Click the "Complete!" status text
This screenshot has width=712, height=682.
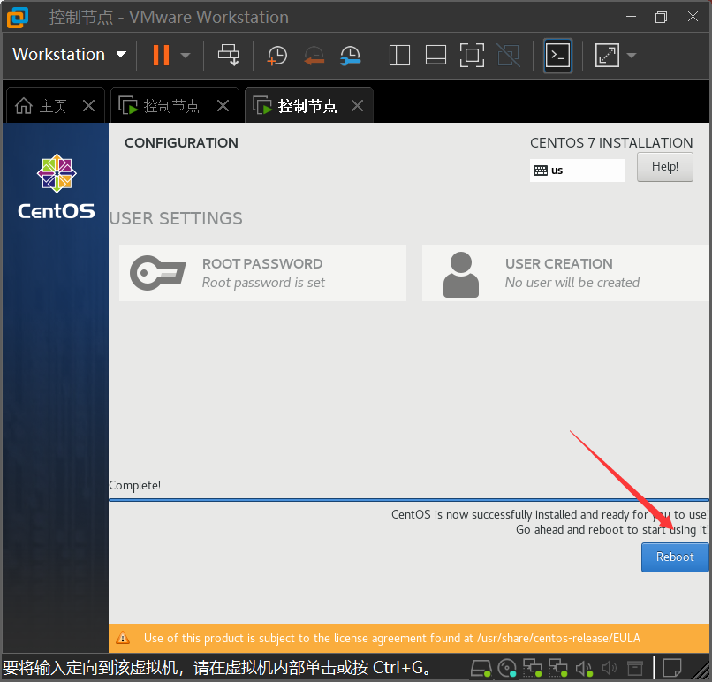[135, 485]
